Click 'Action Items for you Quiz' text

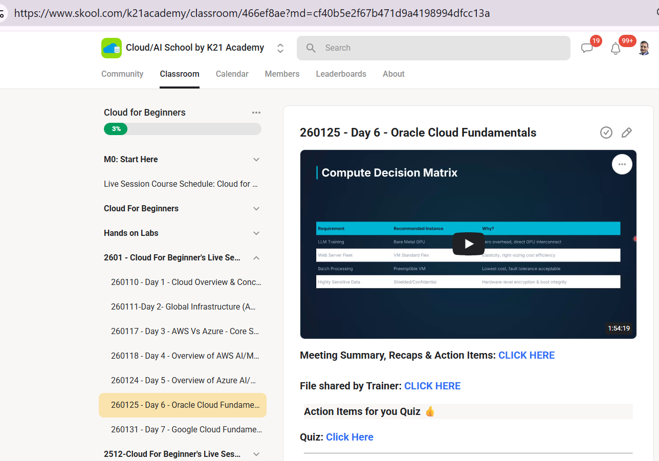coord(362,412)
